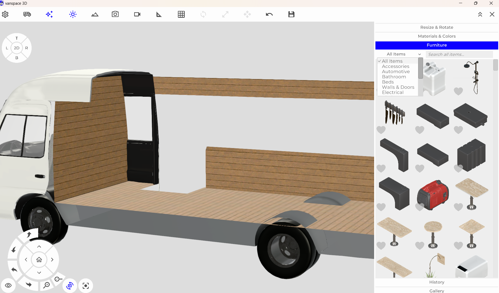Click the environment mountains icon

[x=95, y=14]
